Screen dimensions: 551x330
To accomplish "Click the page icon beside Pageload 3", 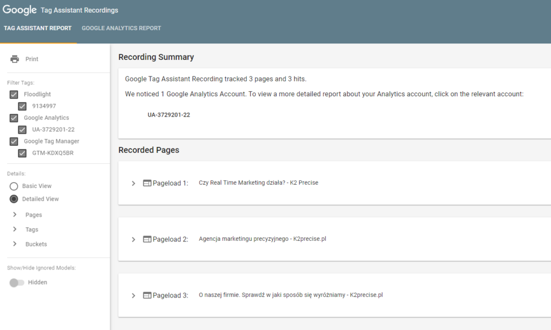I will point(147,295).
